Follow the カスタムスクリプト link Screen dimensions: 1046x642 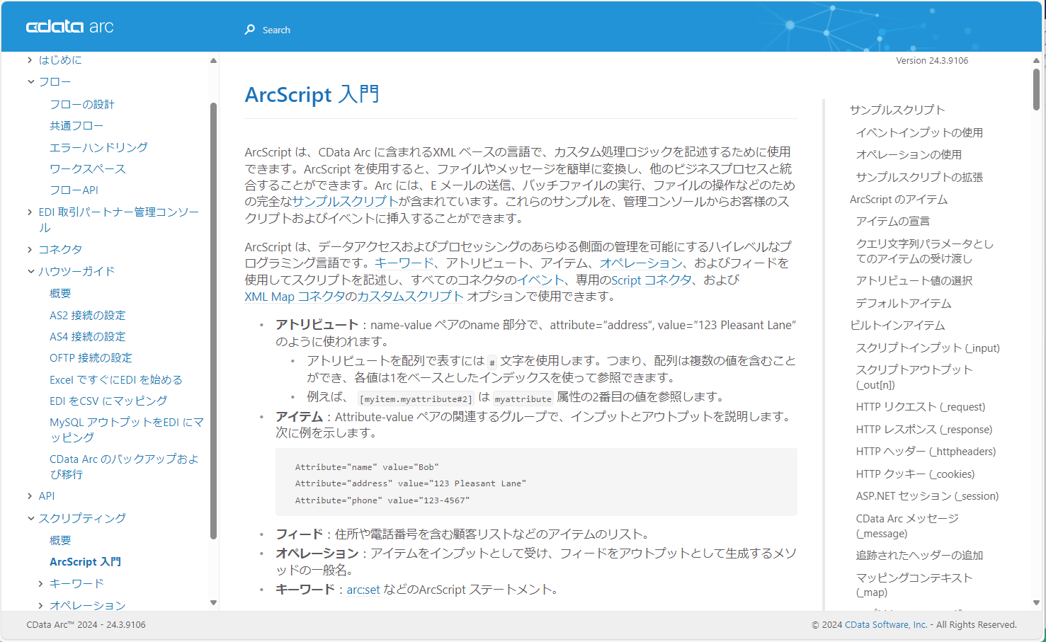410,297
